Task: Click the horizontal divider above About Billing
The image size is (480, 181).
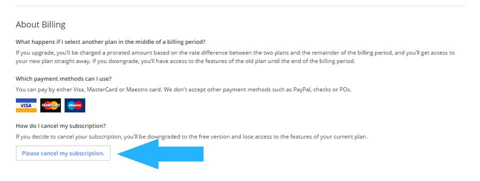Action: (x=240, y=5)
